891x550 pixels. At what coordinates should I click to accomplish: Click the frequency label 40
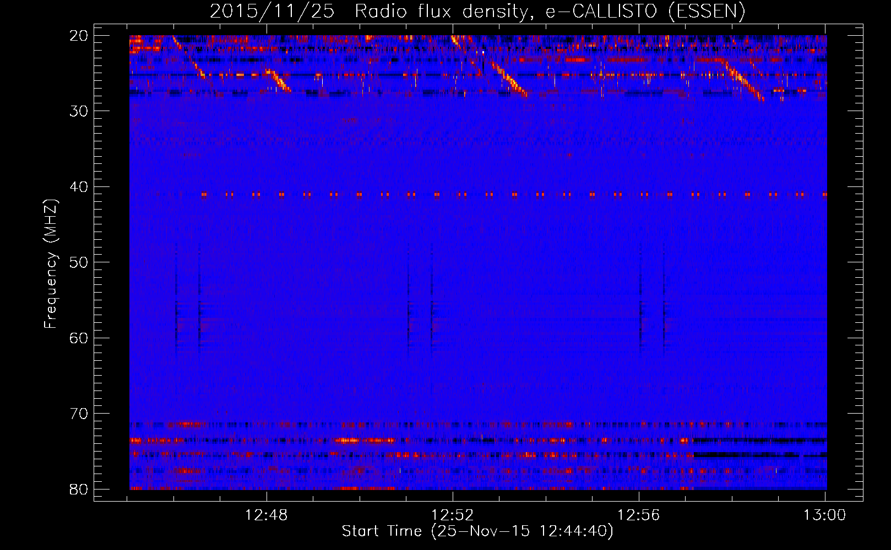pos(79,187)
